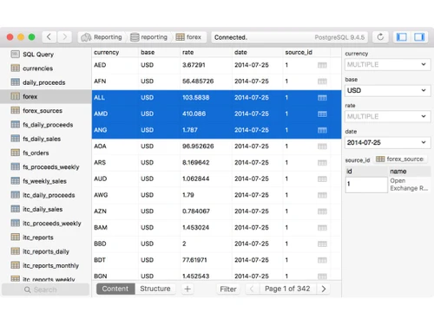
Task: Open the itc_daily_proceeds view
Action: (x=46, y=195)
